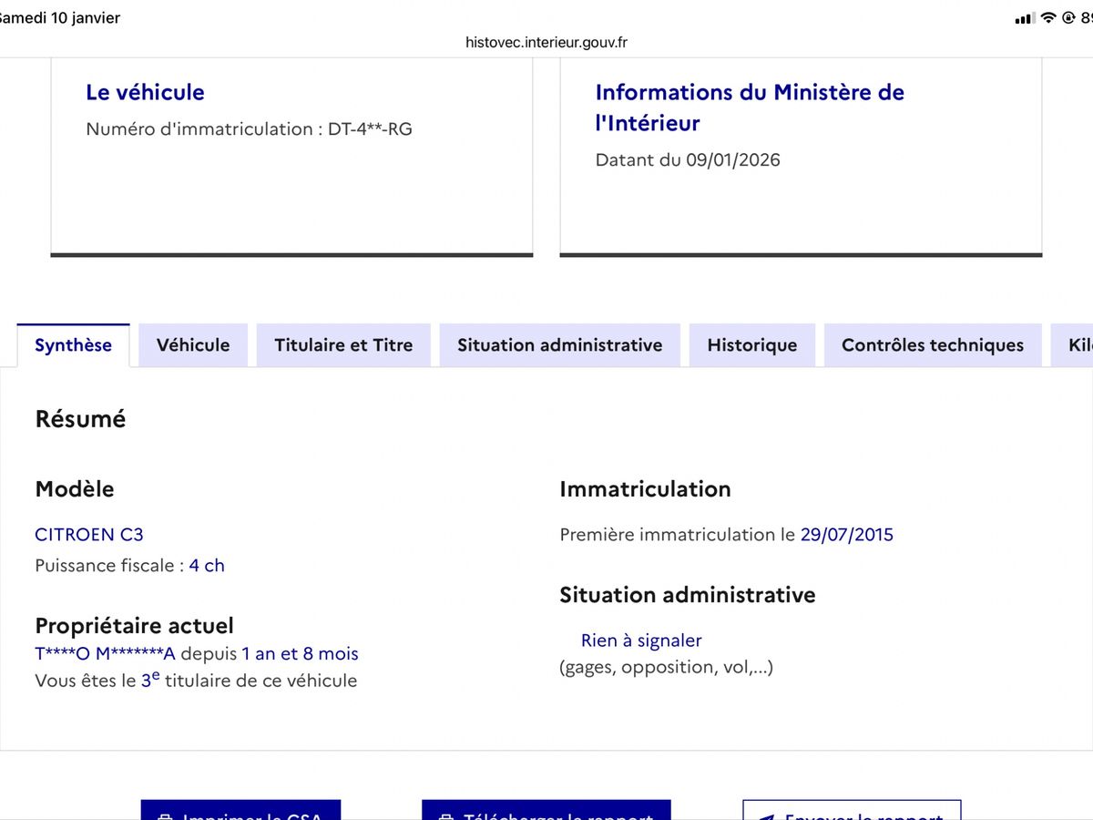
Task: Switch to the Véhicule tab
Action: [x=192, y=345]
